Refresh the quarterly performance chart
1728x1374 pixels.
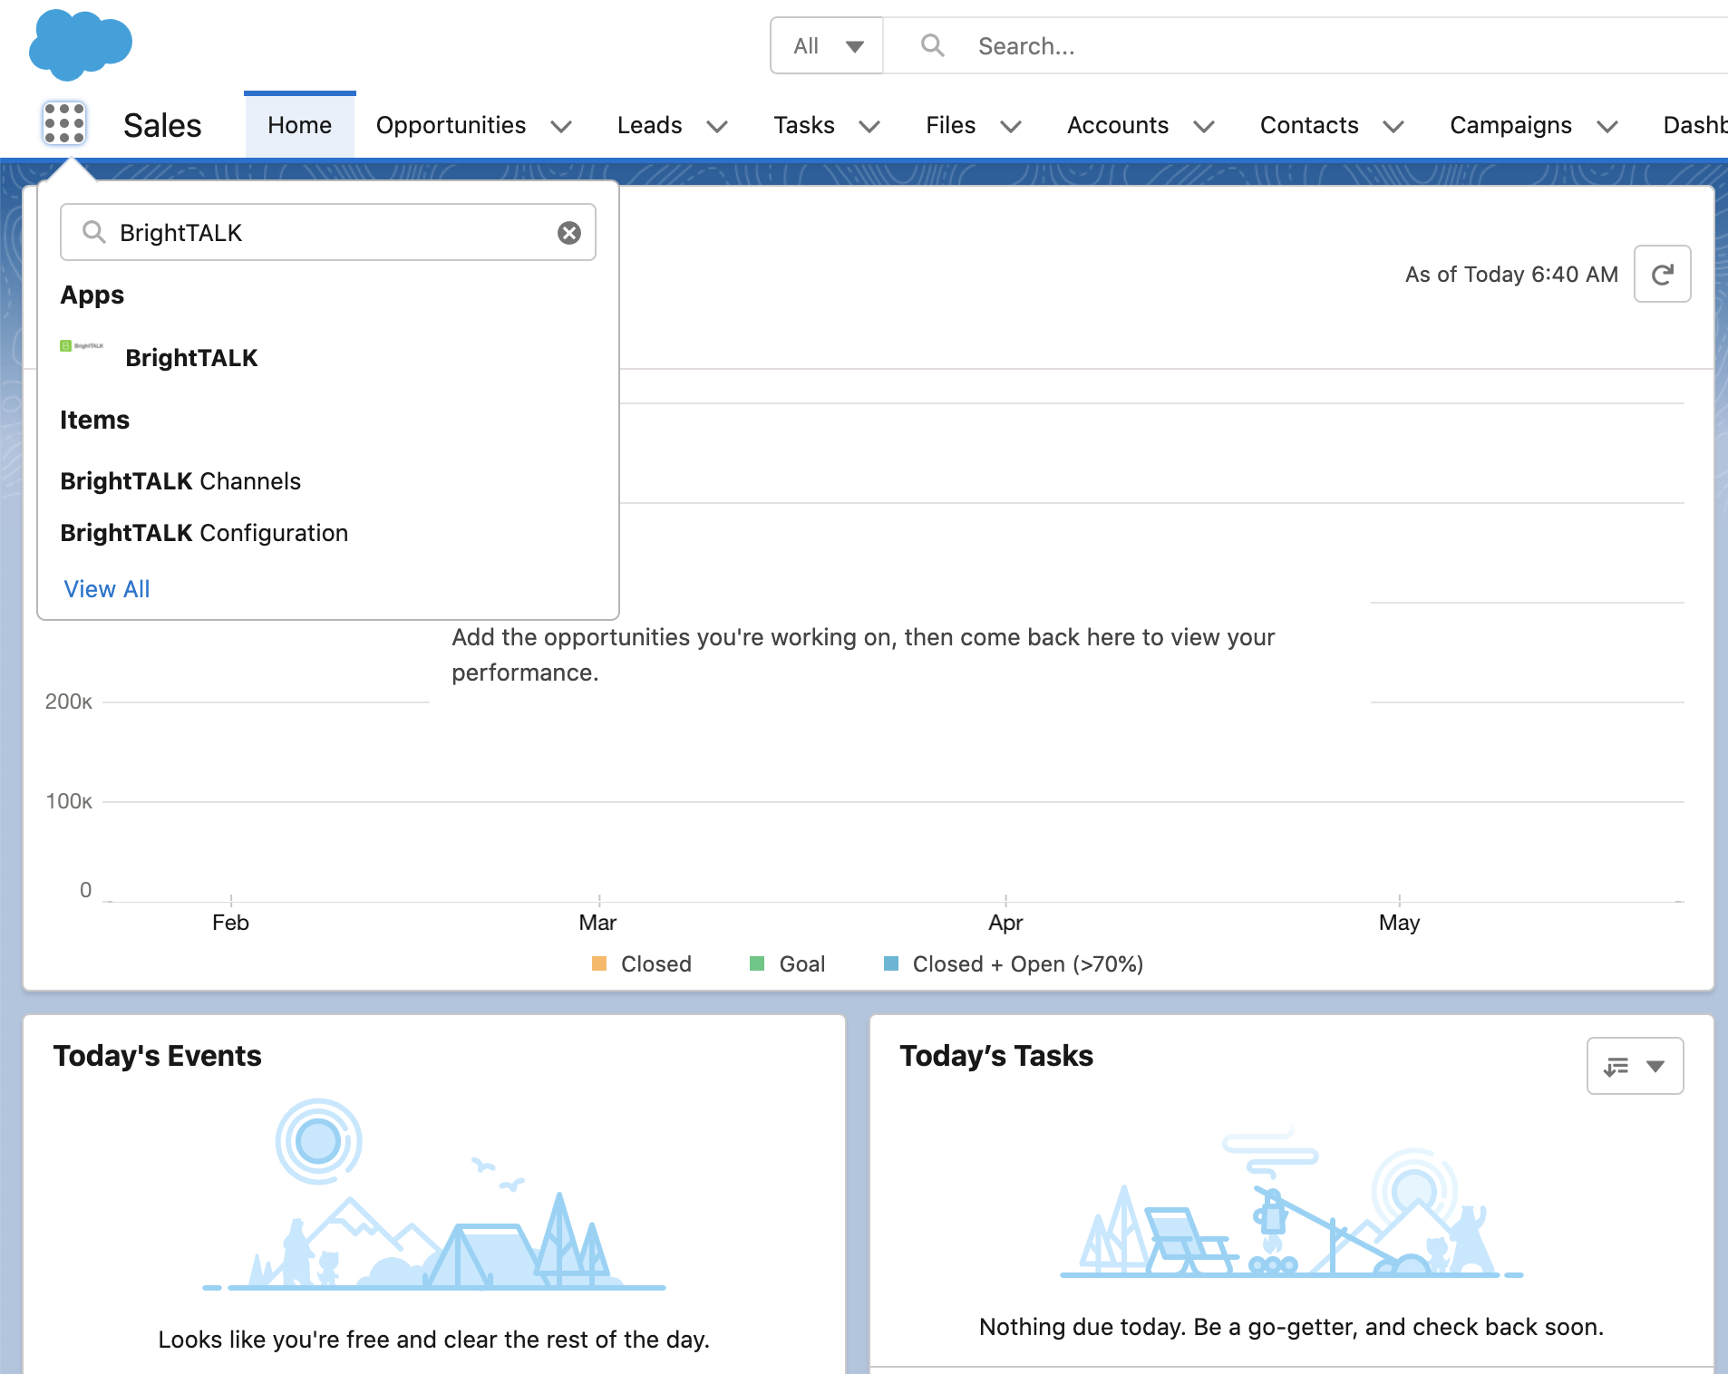1662,274
